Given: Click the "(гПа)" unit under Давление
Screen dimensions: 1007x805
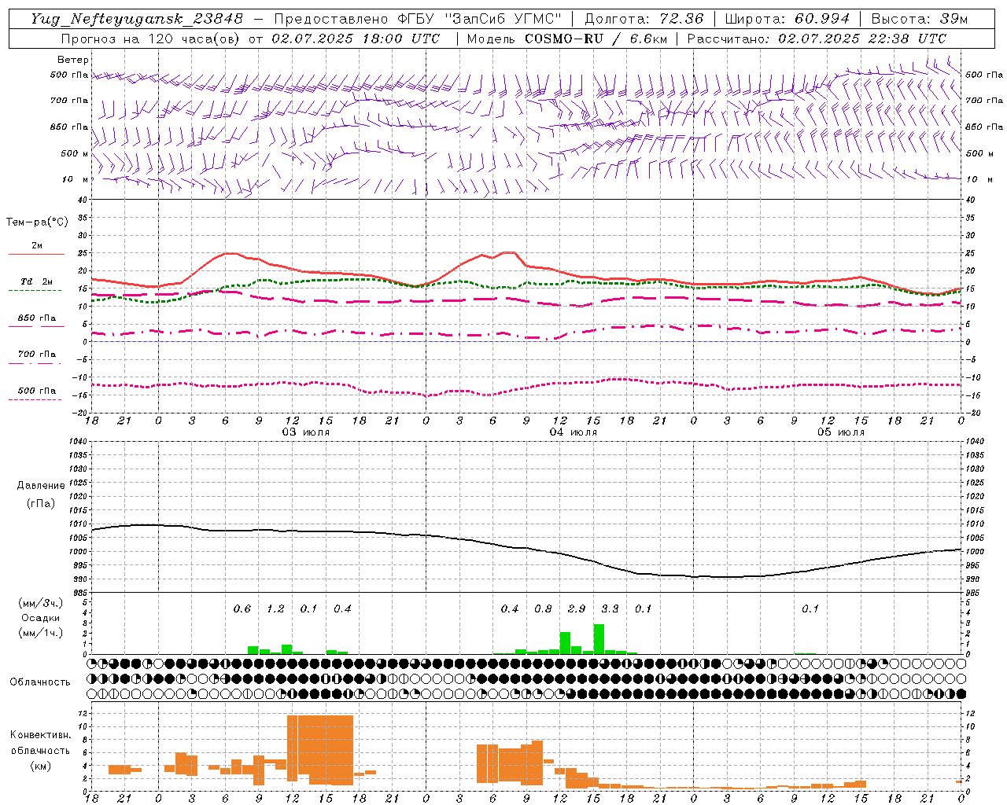Looking at the screenshot, I should pyautogui.click(x=41, y=503).
